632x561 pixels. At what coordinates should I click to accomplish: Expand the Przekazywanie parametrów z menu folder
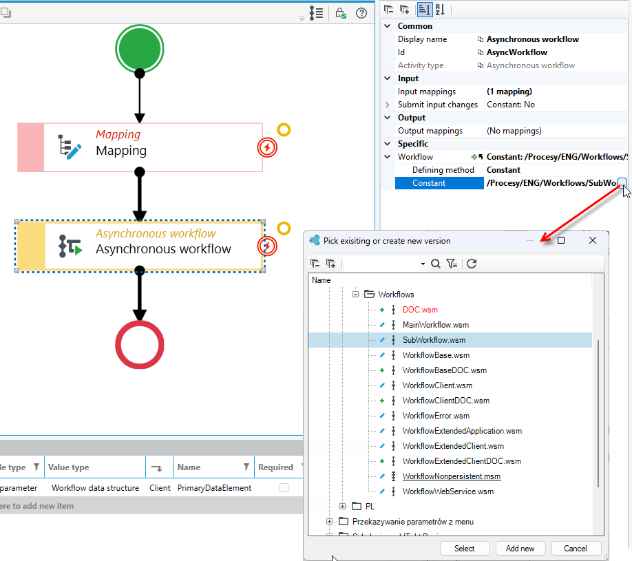pos(329,522)
